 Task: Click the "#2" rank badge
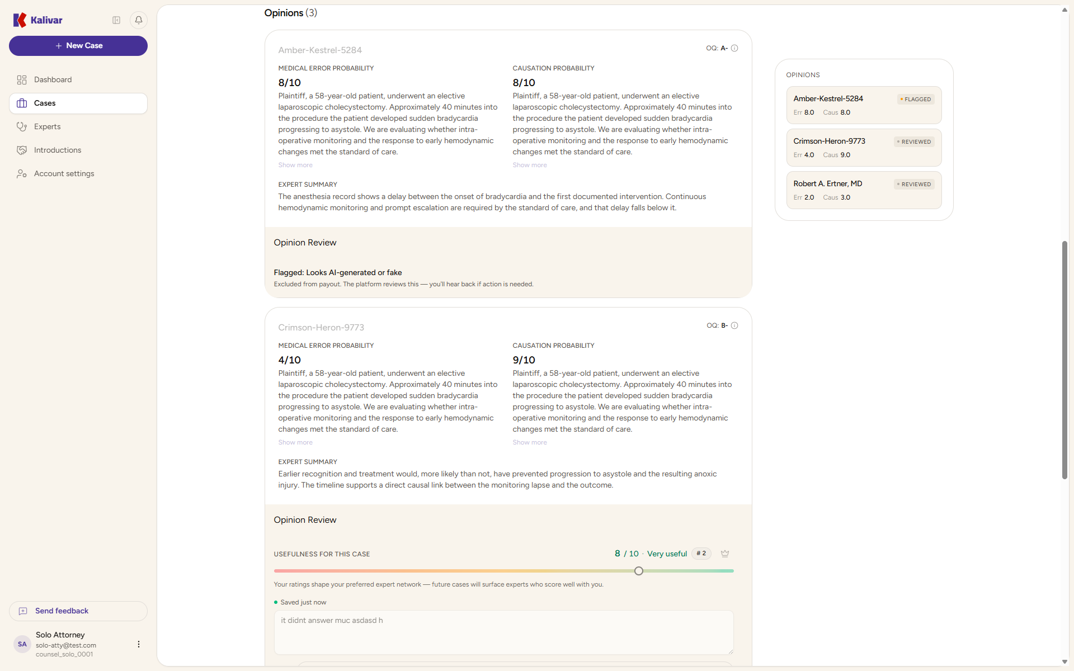[x=701, y=554]
